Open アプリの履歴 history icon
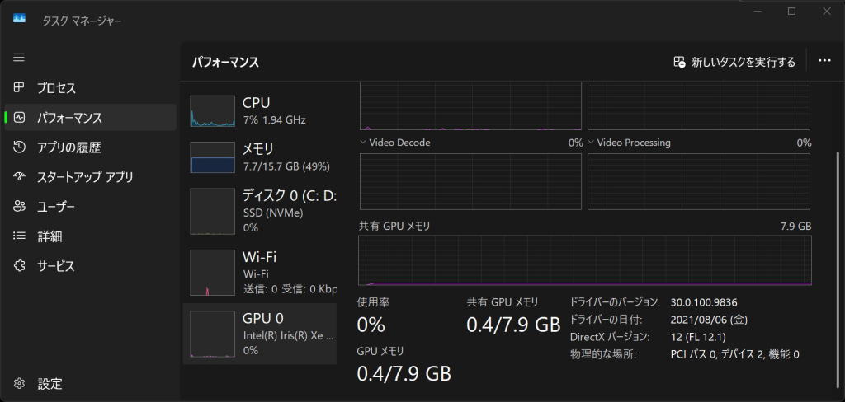The image size is (845, 402). (20, 147)
